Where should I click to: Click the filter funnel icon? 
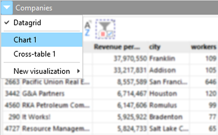click(105, 29)
